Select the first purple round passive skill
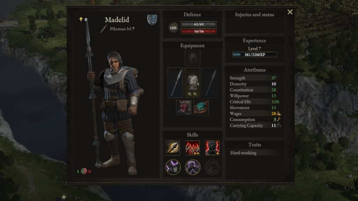This screenshot has width=358, height=201. coord(173,167)
